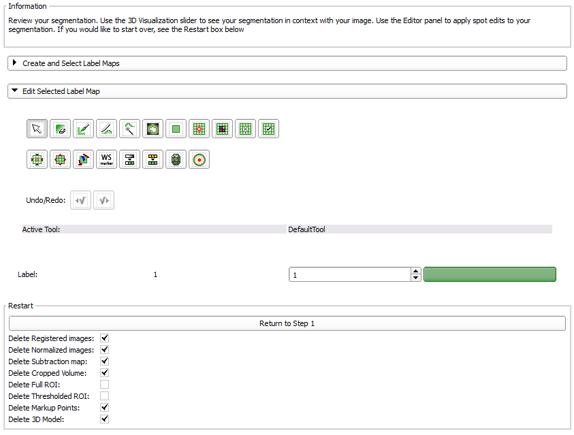This screenshot has height=435, width=574.
Task: Enable Delete Full ROI checkbox
Action: [x=105, y=385]
